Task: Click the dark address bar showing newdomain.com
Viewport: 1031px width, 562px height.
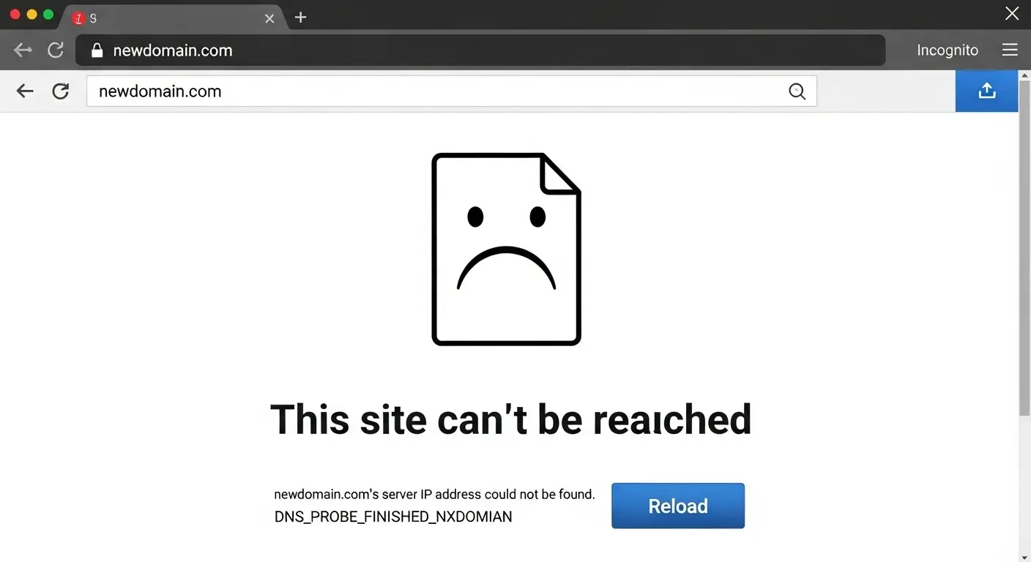Action: (480, 50)
